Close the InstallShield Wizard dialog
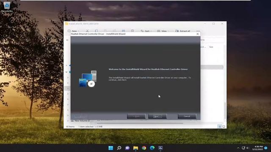 pyautogui.click(x=198, y=34)
